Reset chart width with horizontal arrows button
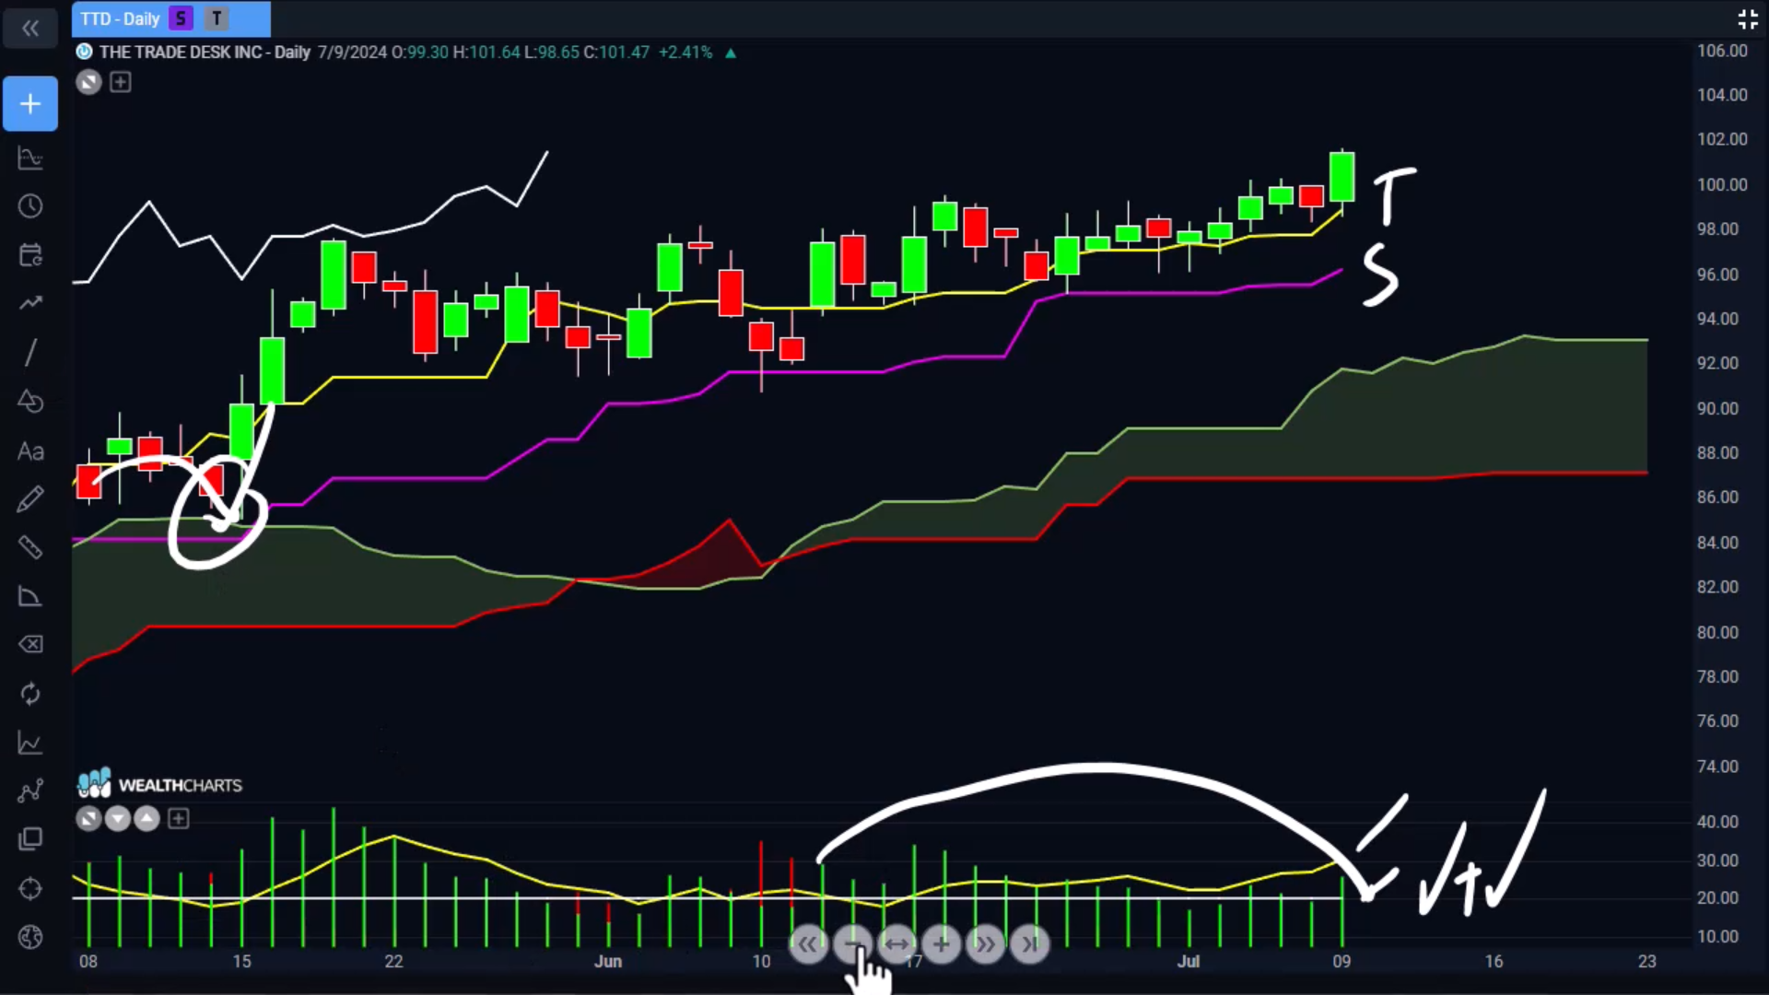Screen dimensions: 1769x995 (x=896, y=944)
